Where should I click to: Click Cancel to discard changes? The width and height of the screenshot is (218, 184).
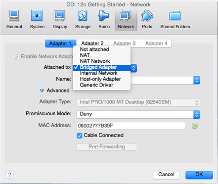166,175
